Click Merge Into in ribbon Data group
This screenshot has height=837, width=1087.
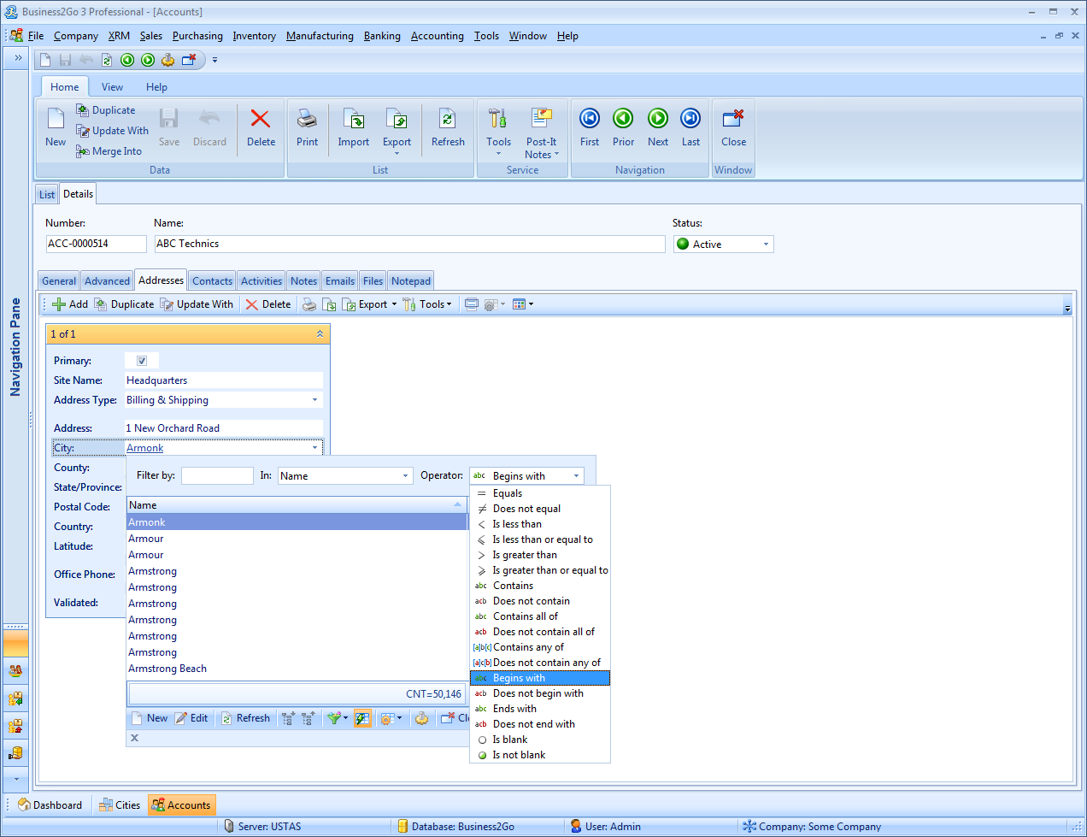pyautogui.click(x=109, y=151)
